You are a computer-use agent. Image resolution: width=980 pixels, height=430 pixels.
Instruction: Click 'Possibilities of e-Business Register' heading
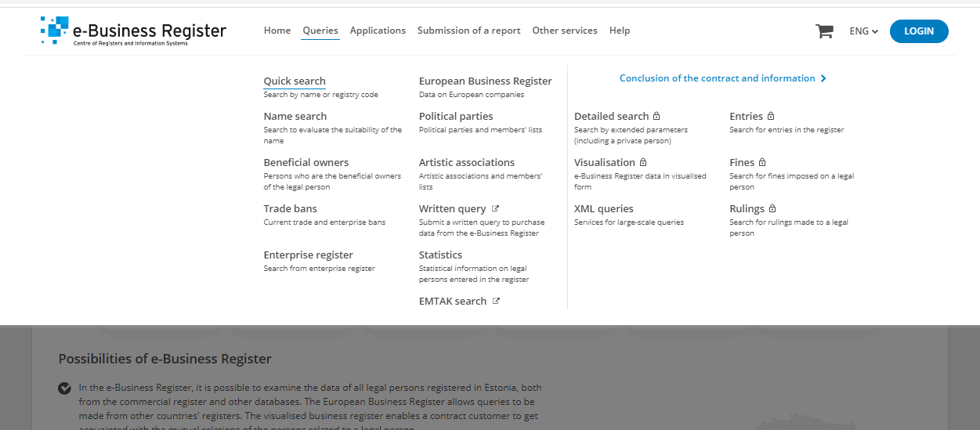(x=165, y=359)
